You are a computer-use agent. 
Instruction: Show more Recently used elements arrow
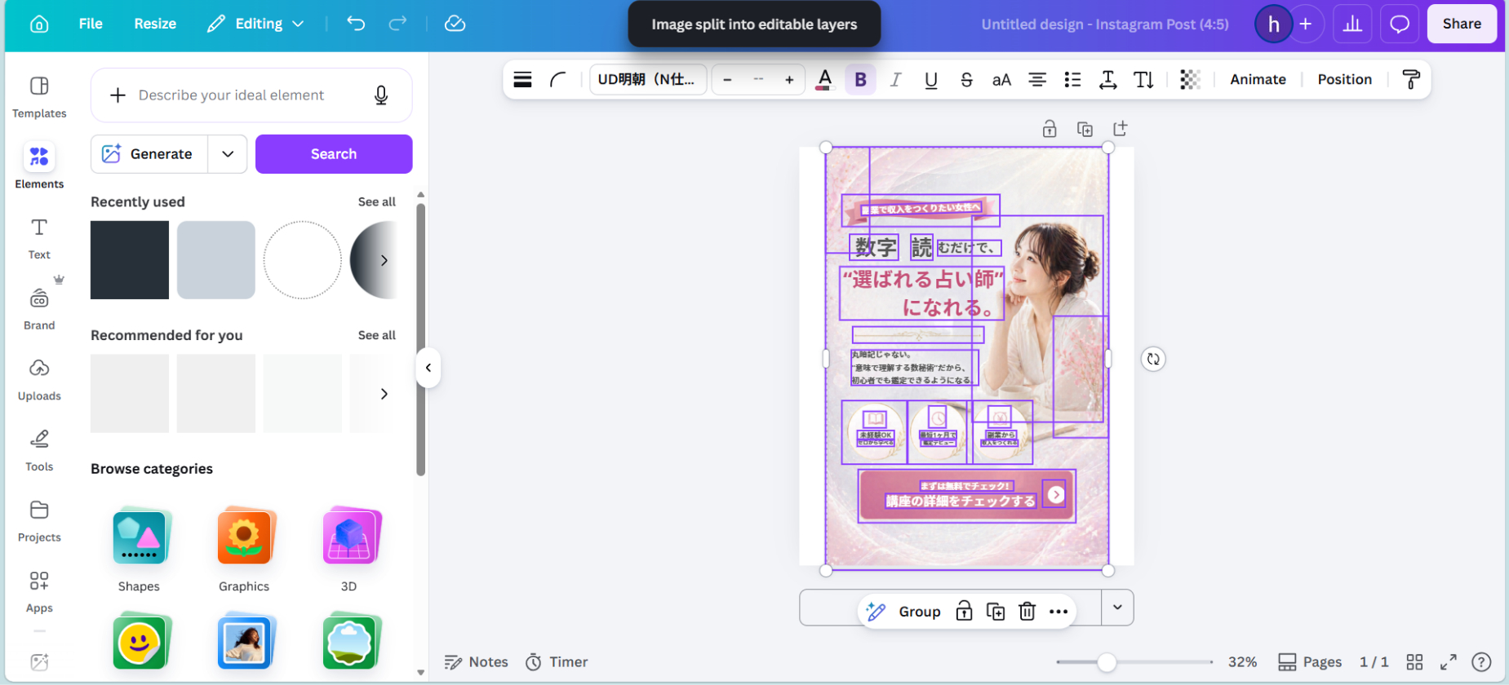pyautogui.click(x=384, y=260)
